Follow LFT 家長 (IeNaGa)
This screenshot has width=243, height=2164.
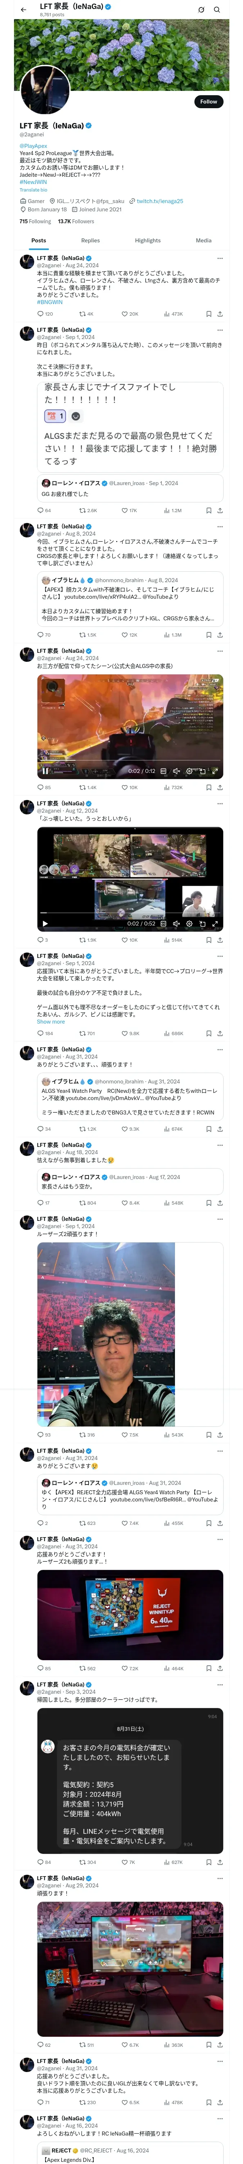pyautogui.click(x=208, y=102)
